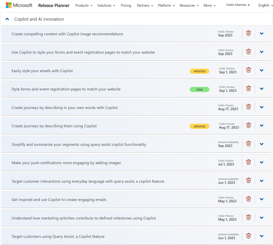
Task: Click the UPDATED badge on the emails styling row
Action: [x=199, y=71]
